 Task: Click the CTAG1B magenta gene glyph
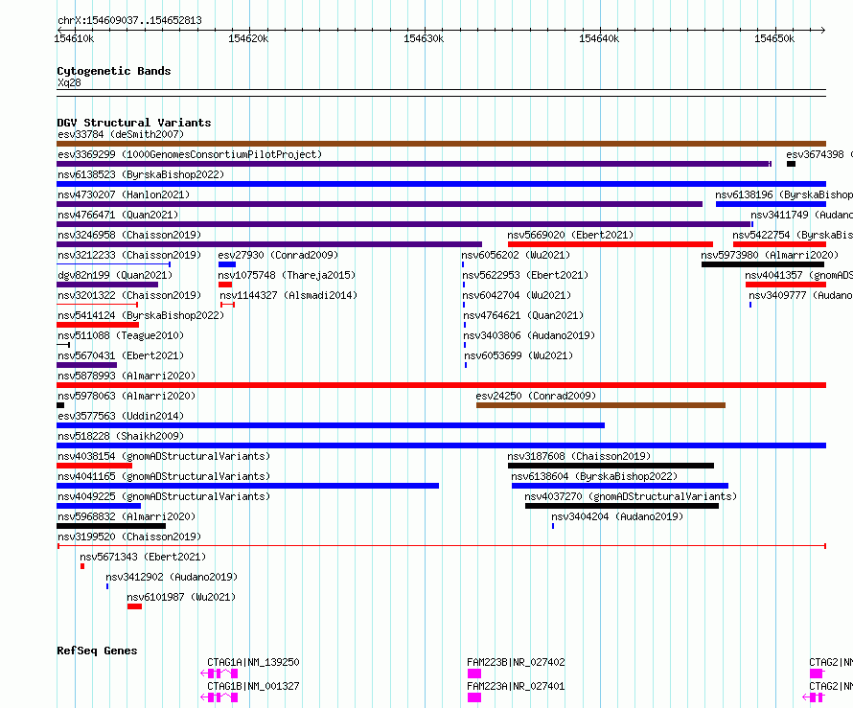click(219, 697)
